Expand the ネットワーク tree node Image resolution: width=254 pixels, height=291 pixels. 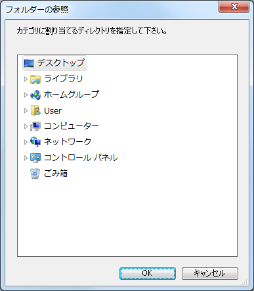click(26, 142)
